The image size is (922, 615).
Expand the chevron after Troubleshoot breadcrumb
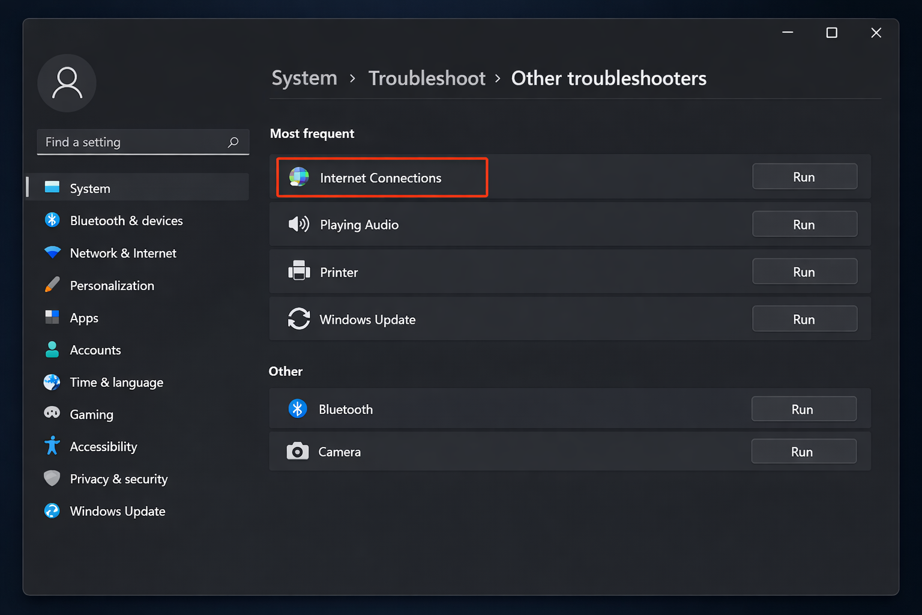point(498,79)
